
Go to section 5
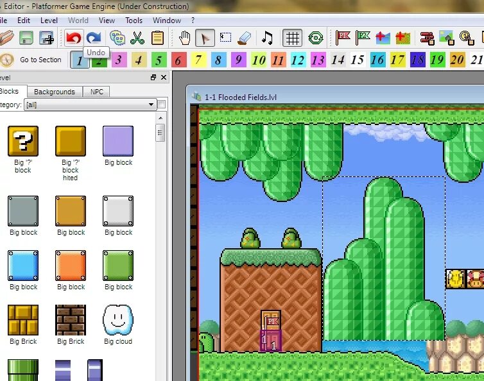(x=159, y=60)
